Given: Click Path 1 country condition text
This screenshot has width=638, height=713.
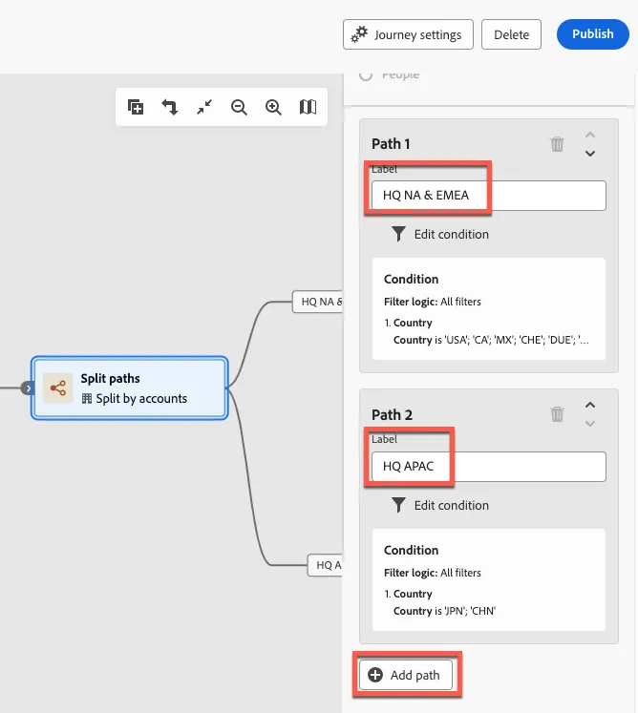Looking at the screenshot, I should coord(491,340).
